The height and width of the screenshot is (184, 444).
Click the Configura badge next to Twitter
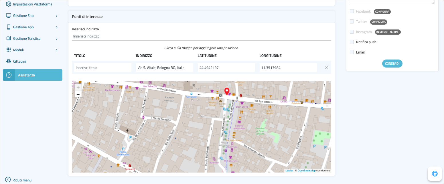click(x=379, y=22)
